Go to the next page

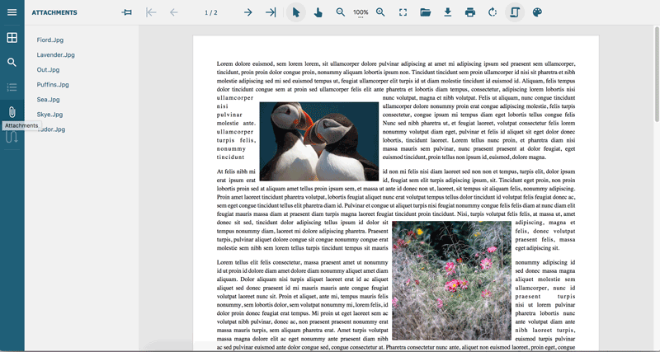[x=248, y=12]
